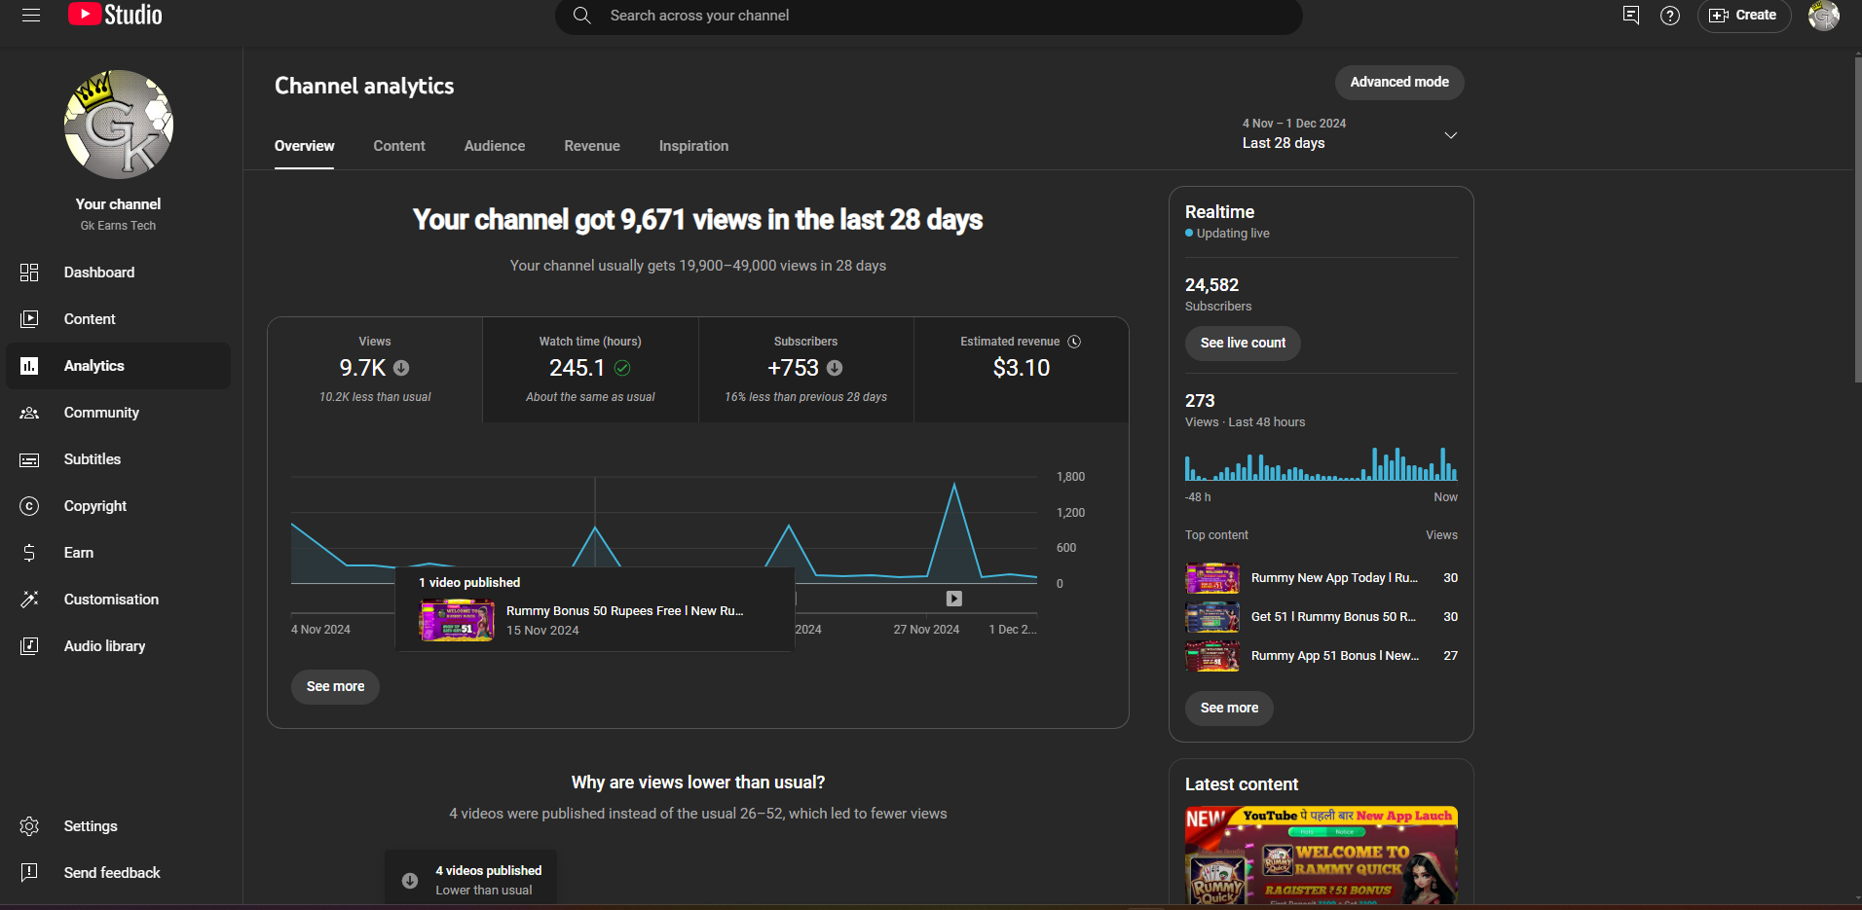Select the Views metric card
This screenshot has width=1862, height=910.
tap(375, 370)
